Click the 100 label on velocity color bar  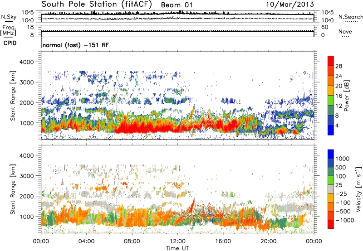tap(341, 176)
